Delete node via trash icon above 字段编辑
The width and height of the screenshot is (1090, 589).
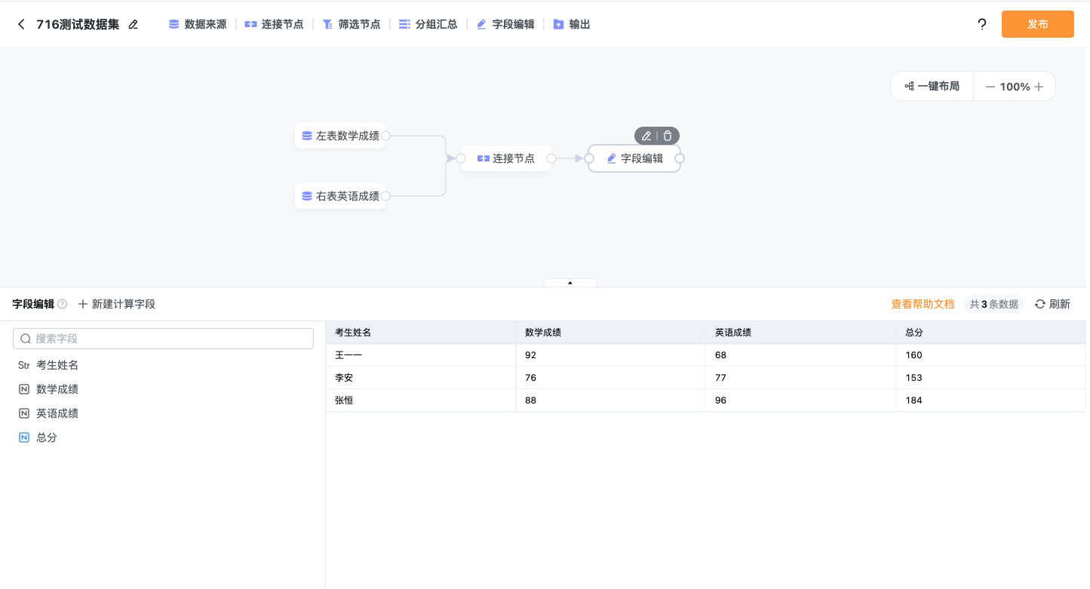click(668, 136)
